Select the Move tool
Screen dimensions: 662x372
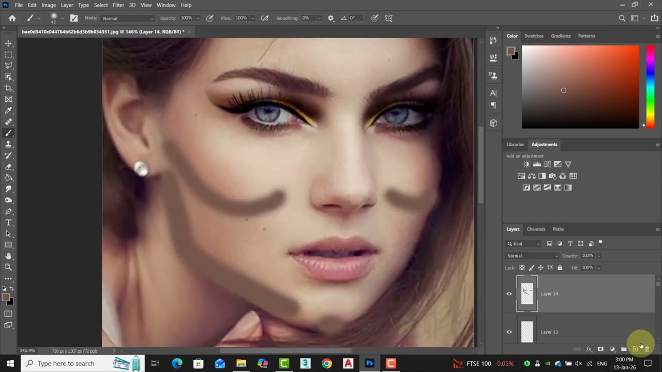coord(8,43)
